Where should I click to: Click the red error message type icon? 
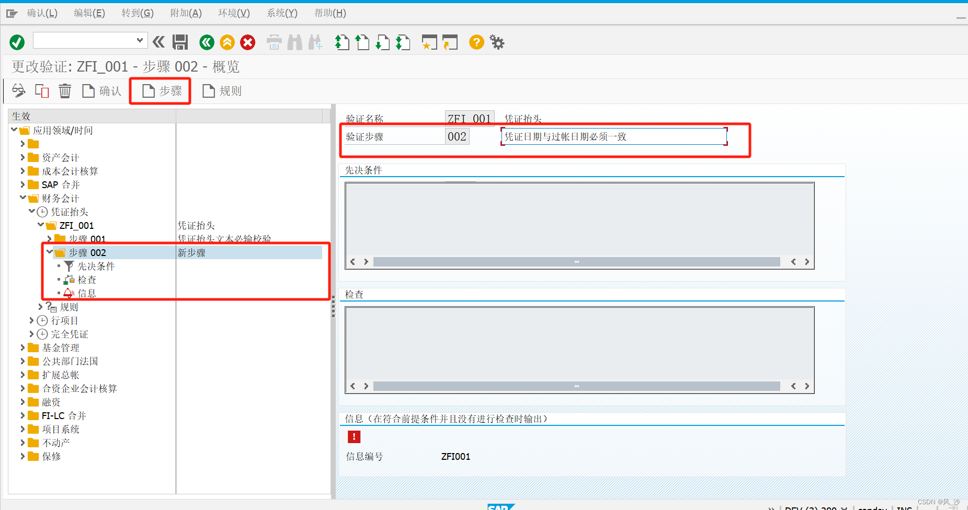354,437
